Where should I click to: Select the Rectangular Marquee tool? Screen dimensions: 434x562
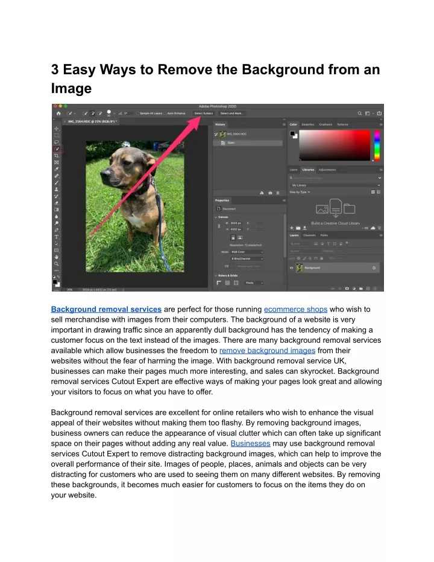coord(57,135)
